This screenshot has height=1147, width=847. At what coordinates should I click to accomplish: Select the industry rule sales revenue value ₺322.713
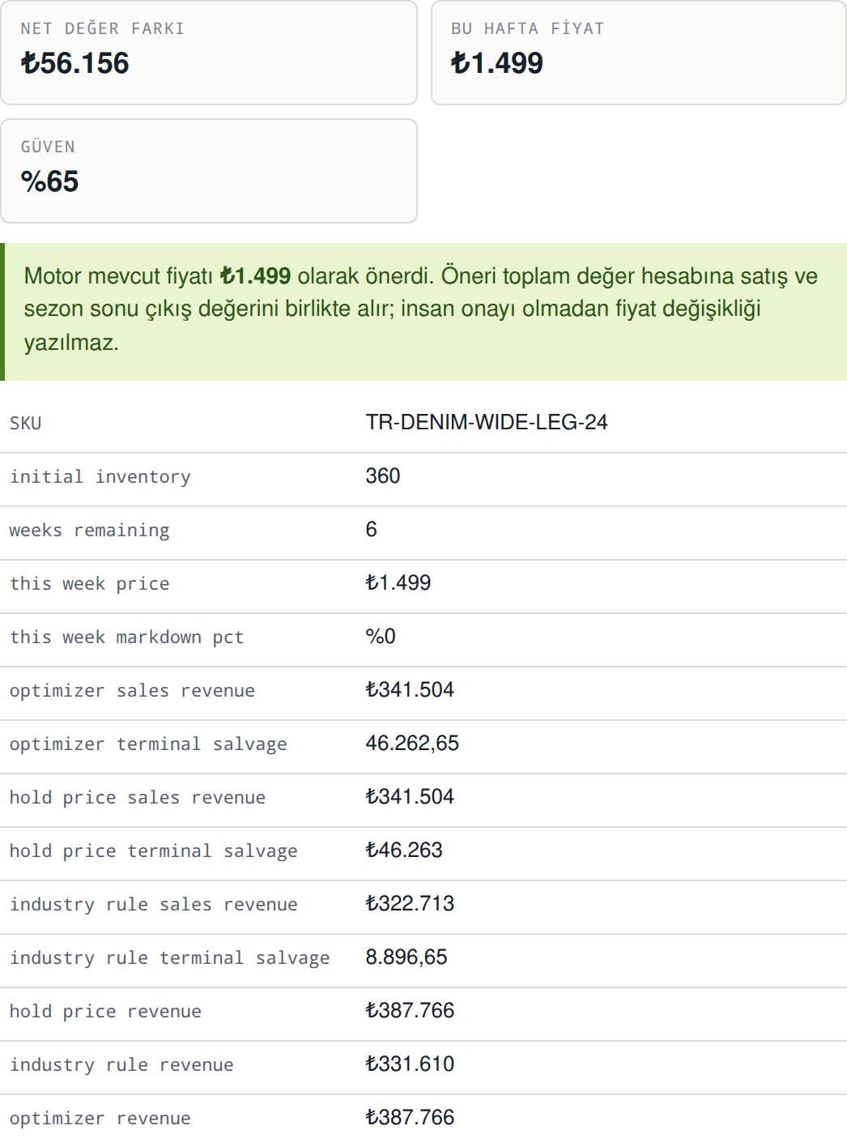(x=410, y=903)
